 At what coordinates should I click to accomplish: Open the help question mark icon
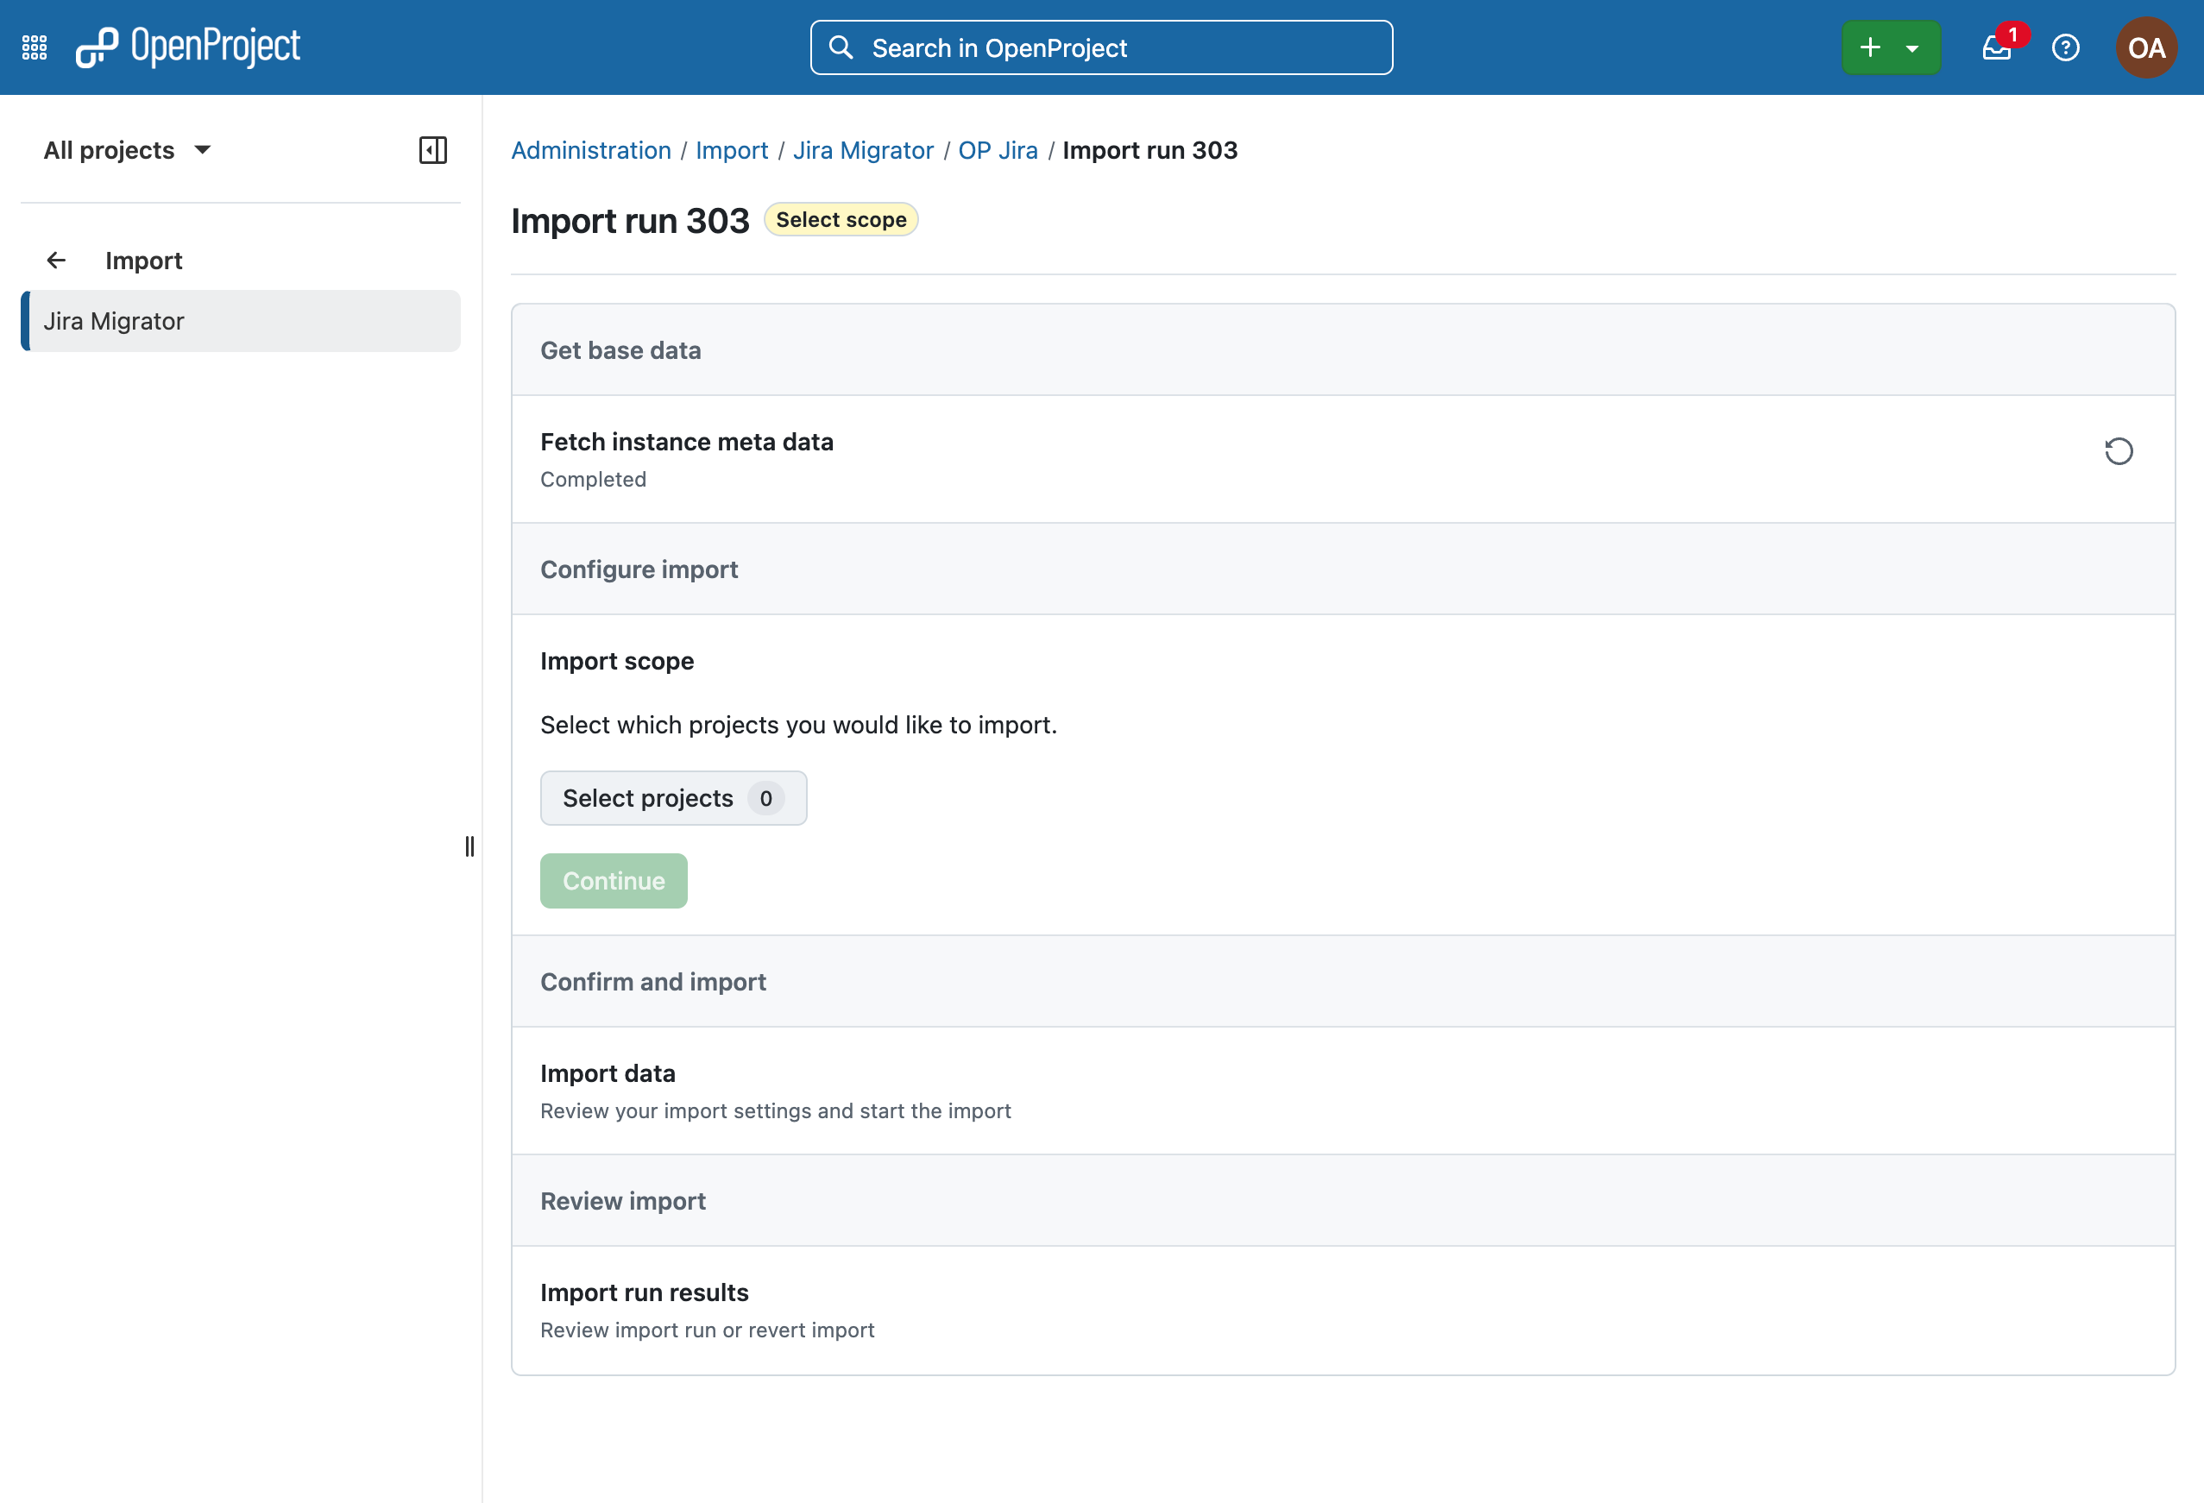pyautogui.click(x=2066, y=47)
